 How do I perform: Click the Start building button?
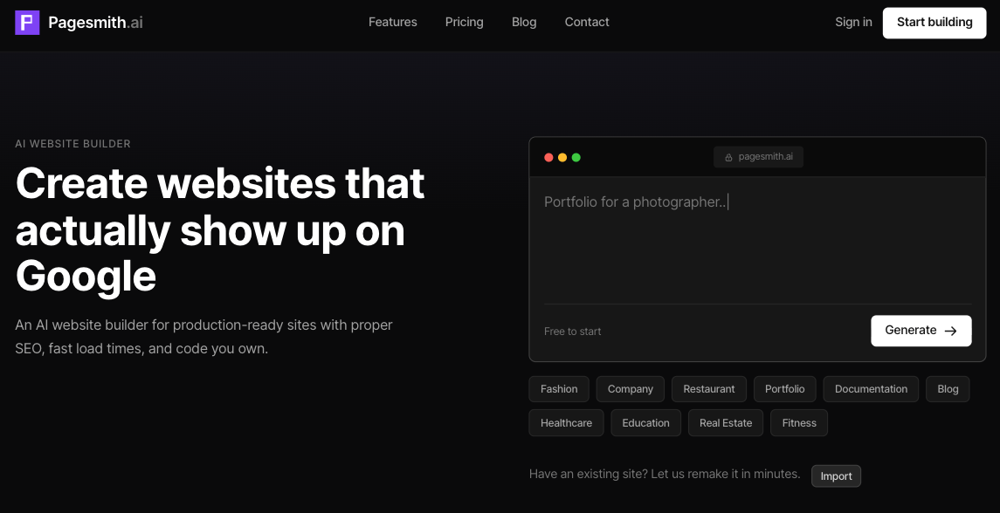pos(934,23)
